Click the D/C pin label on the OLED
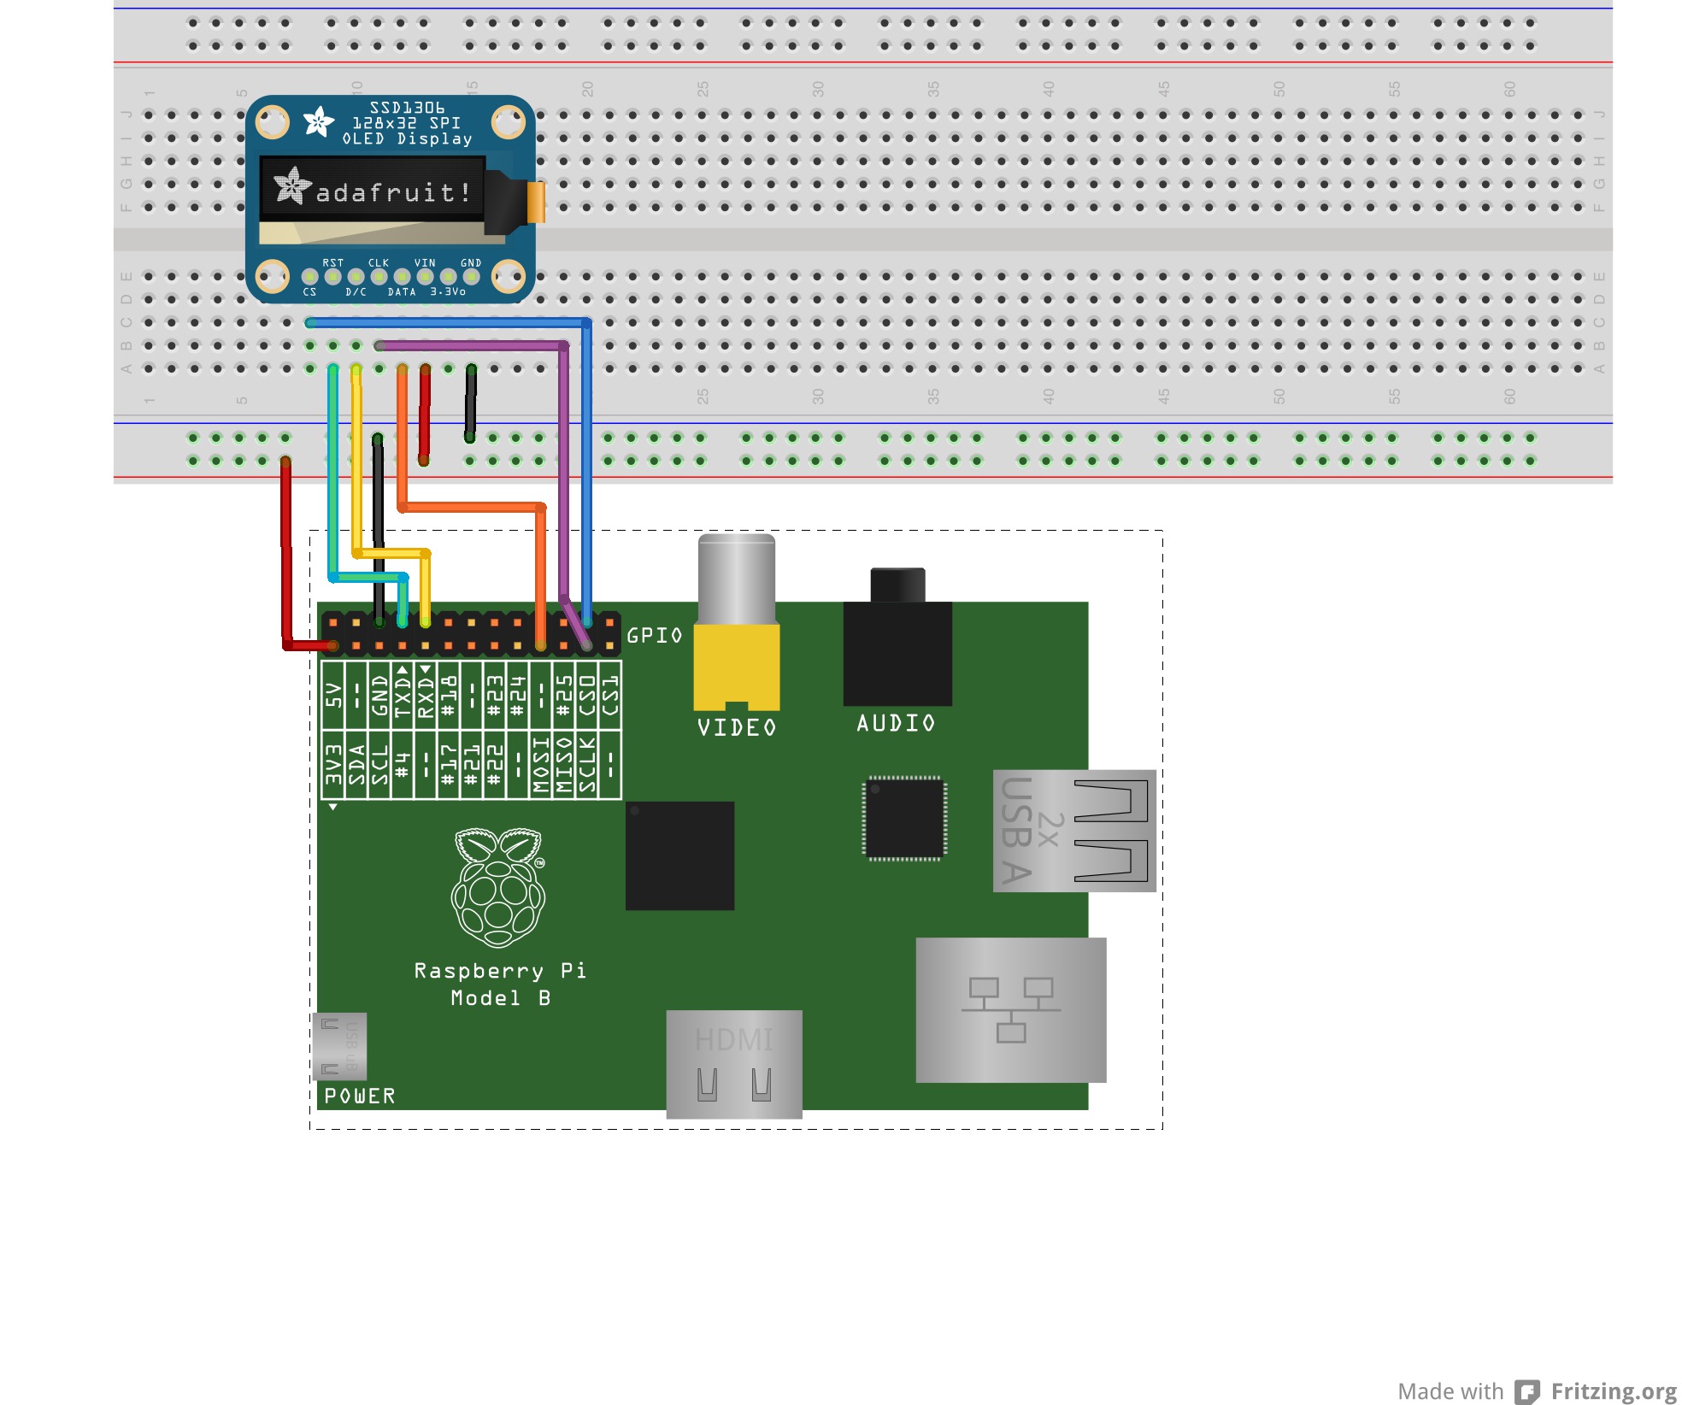Screen dimensions: 1682x1405 (x=356, y=292)
